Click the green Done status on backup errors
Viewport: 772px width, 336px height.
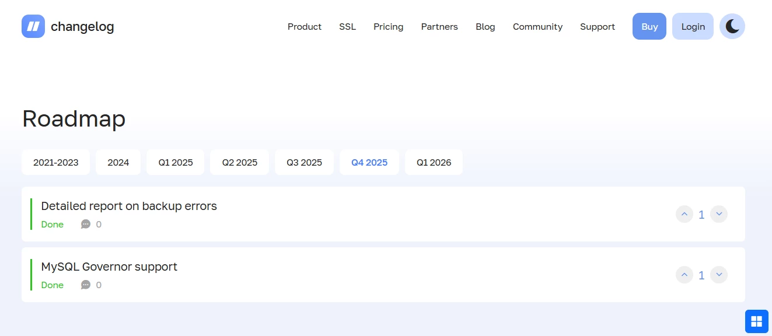52,224
